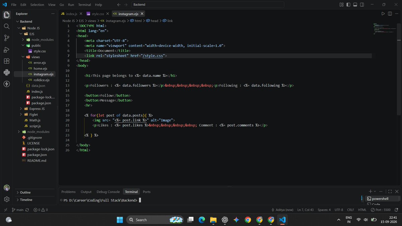Switch to the Problems panel tab
This screenshot has height=226, width=402.
(x=68, y=192)
